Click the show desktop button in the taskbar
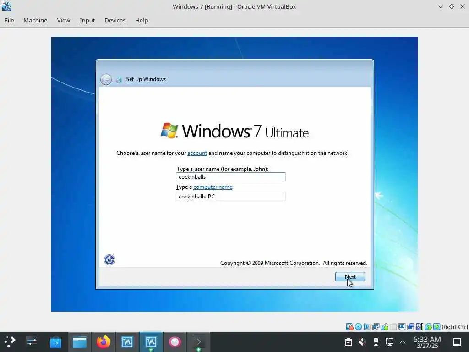Image resolution: width=469 pixels, height=352 pixels. coord(457,342)
